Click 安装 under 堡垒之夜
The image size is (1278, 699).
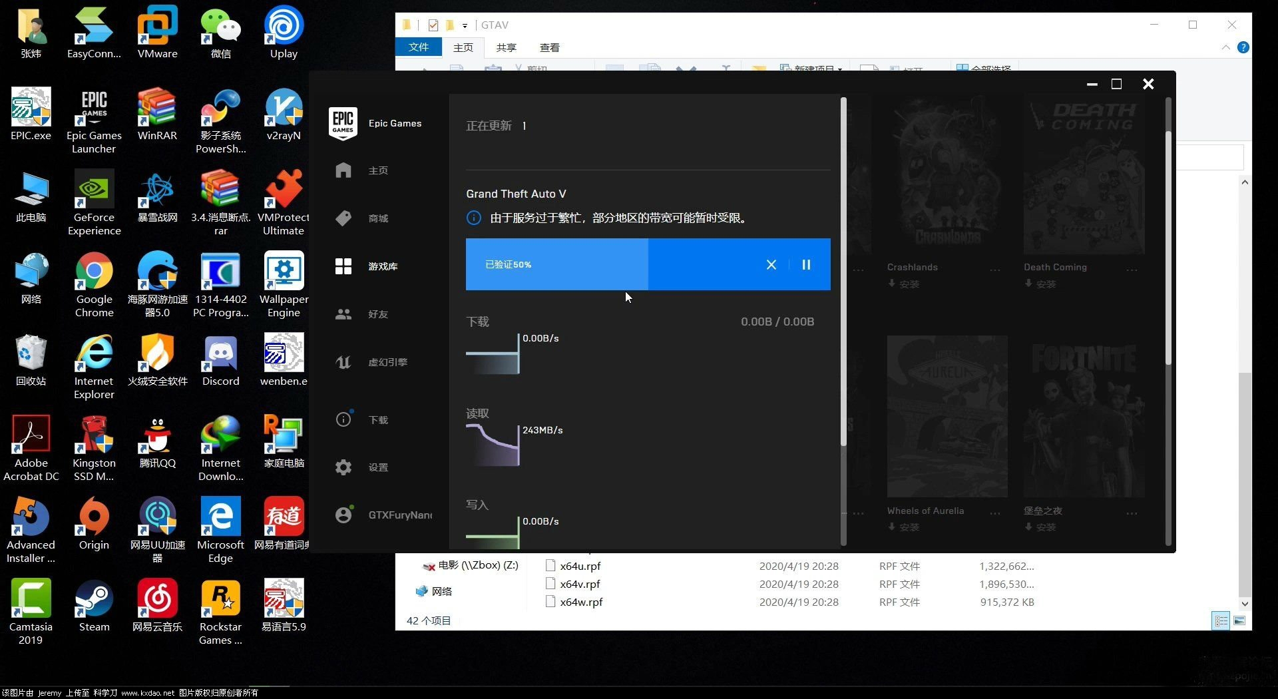[1040, 527]
